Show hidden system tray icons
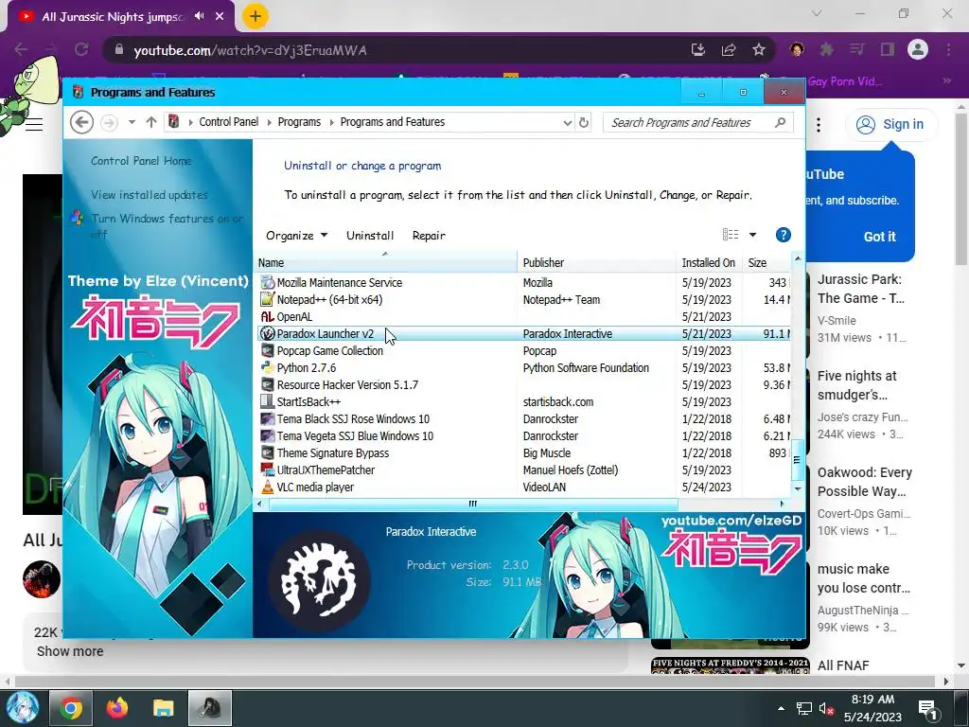Image resolution: width=969 pixels, height=727 pixels. coord(781,708)
